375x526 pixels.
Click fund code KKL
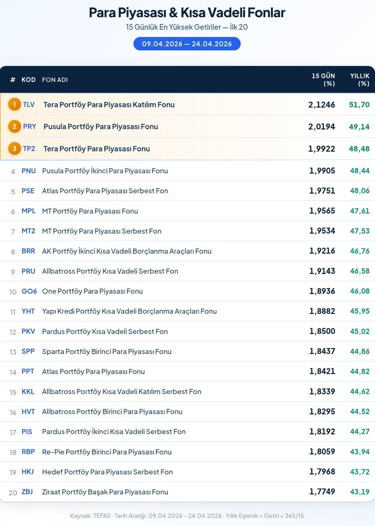point(28,392)
